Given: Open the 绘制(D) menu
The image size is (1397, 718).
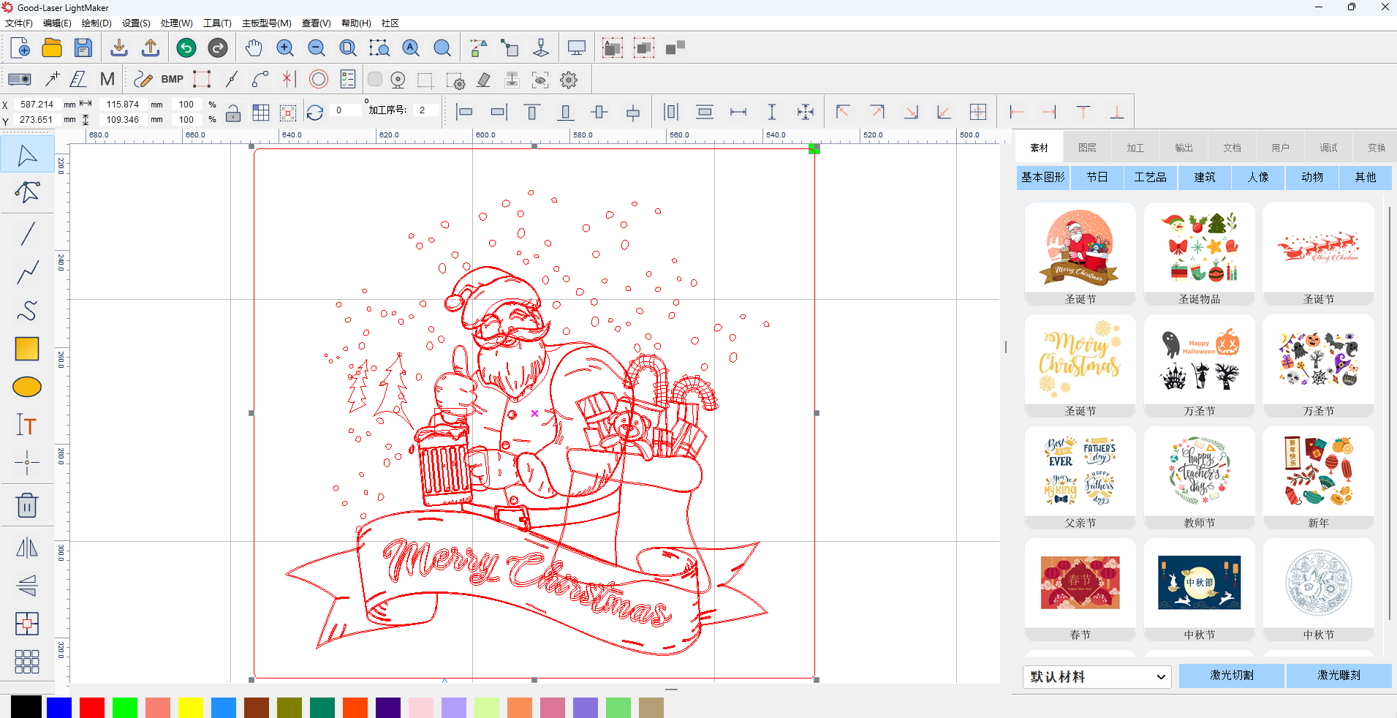Looking at the screenshot, I should (96, 23).
